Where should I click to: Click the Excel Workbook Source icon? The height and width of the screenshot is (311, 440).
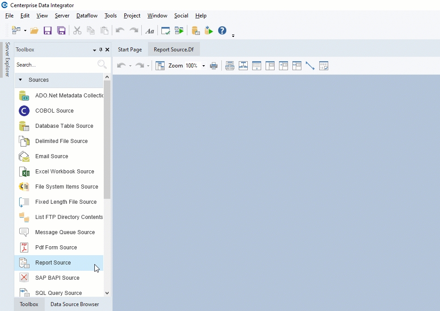(x=24, y=172)
